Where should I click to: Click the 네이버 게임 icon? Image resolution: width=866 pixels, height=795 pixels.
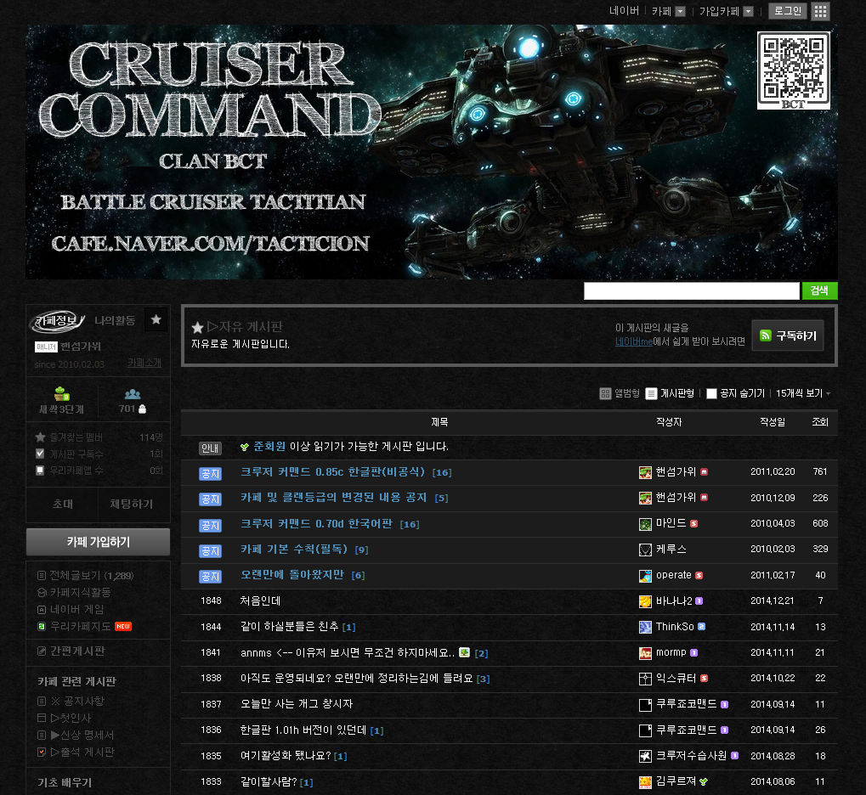point(41,610)
